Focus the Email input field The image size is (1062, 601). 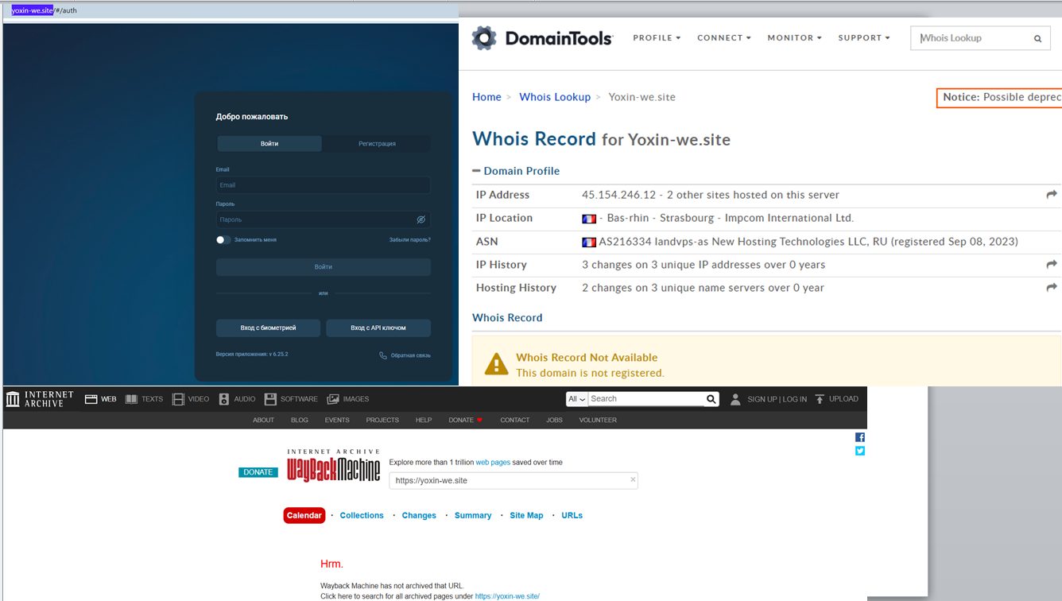[324, 185]
